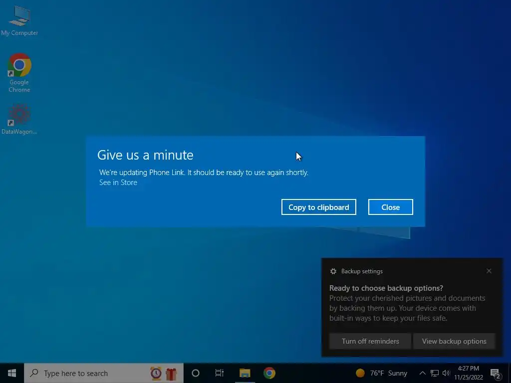Viewport: 511px width, 383px height.
Task: Open Action Center notifications icon
Action: tap(496, 374)
